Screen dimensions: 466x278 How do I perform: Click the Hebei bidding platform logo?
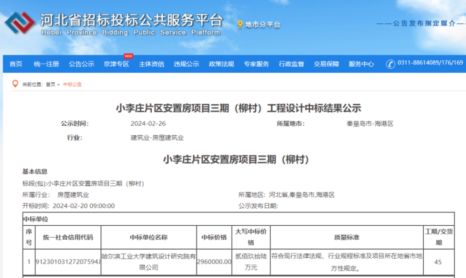pos(20,24)
